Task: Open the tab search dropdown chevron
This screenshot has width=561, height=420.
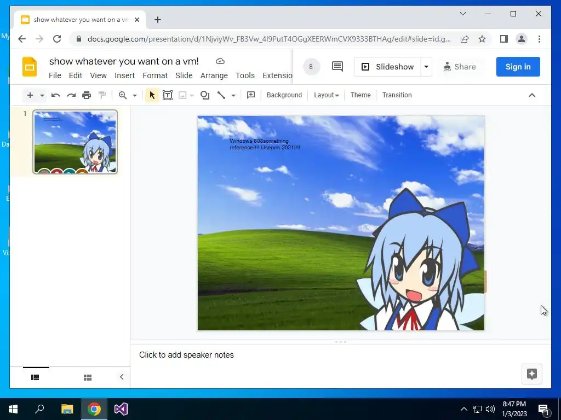Action: 462,14
